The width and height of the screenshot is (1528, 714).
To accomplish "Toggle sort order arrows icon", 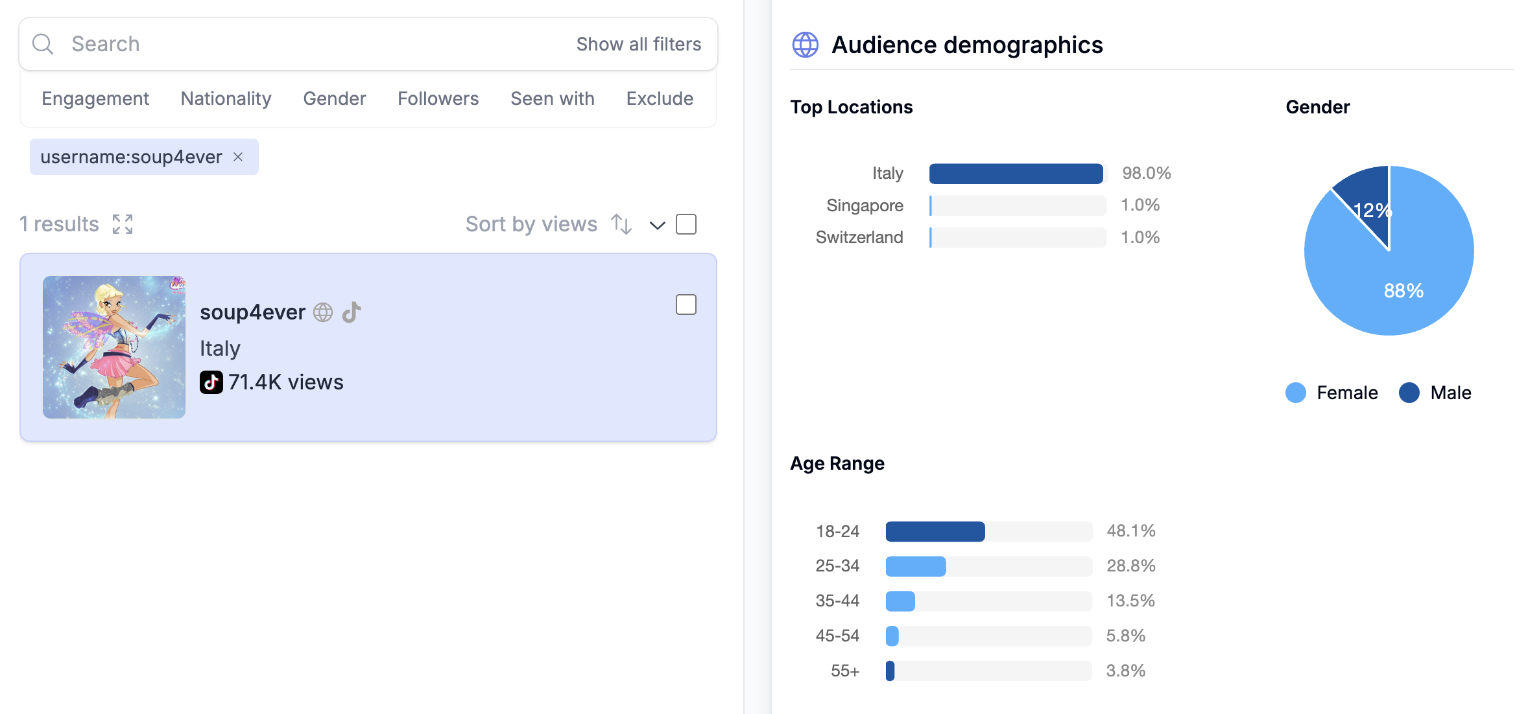I will tap(621, 224).
